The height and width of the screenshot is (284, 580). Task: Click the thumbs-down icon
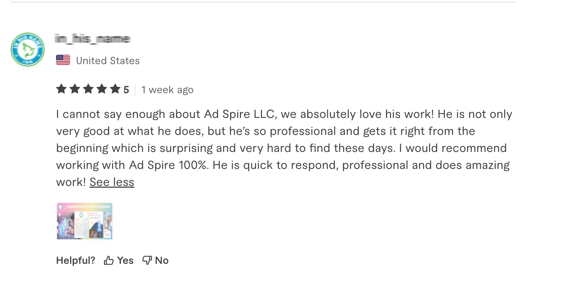click(147, 260)
